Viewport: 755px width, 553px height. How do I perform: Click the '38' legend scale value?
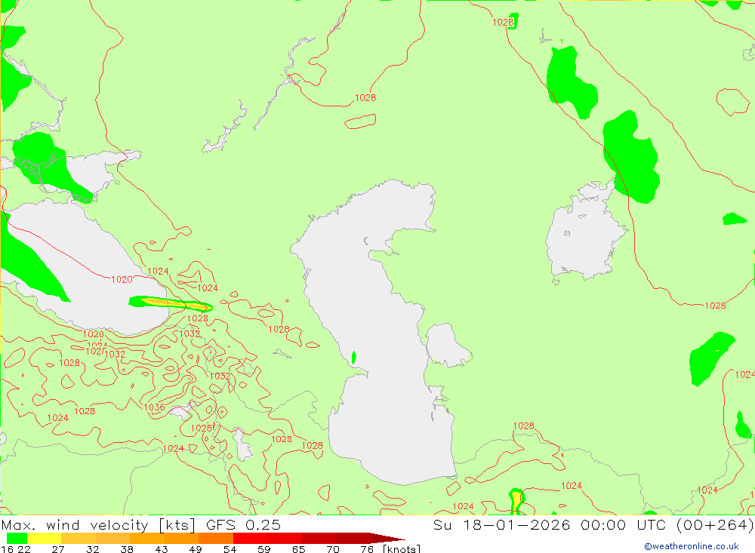127,549
